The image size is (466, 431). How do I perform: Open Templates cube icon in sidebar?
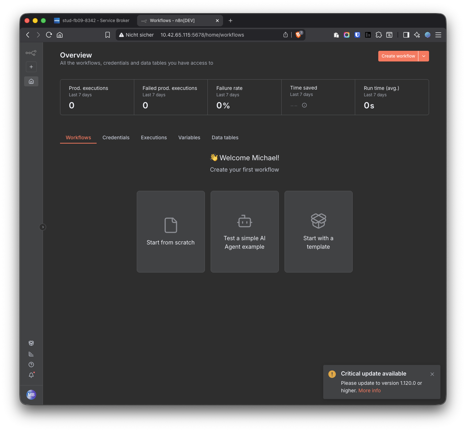[x=31, y=343]
